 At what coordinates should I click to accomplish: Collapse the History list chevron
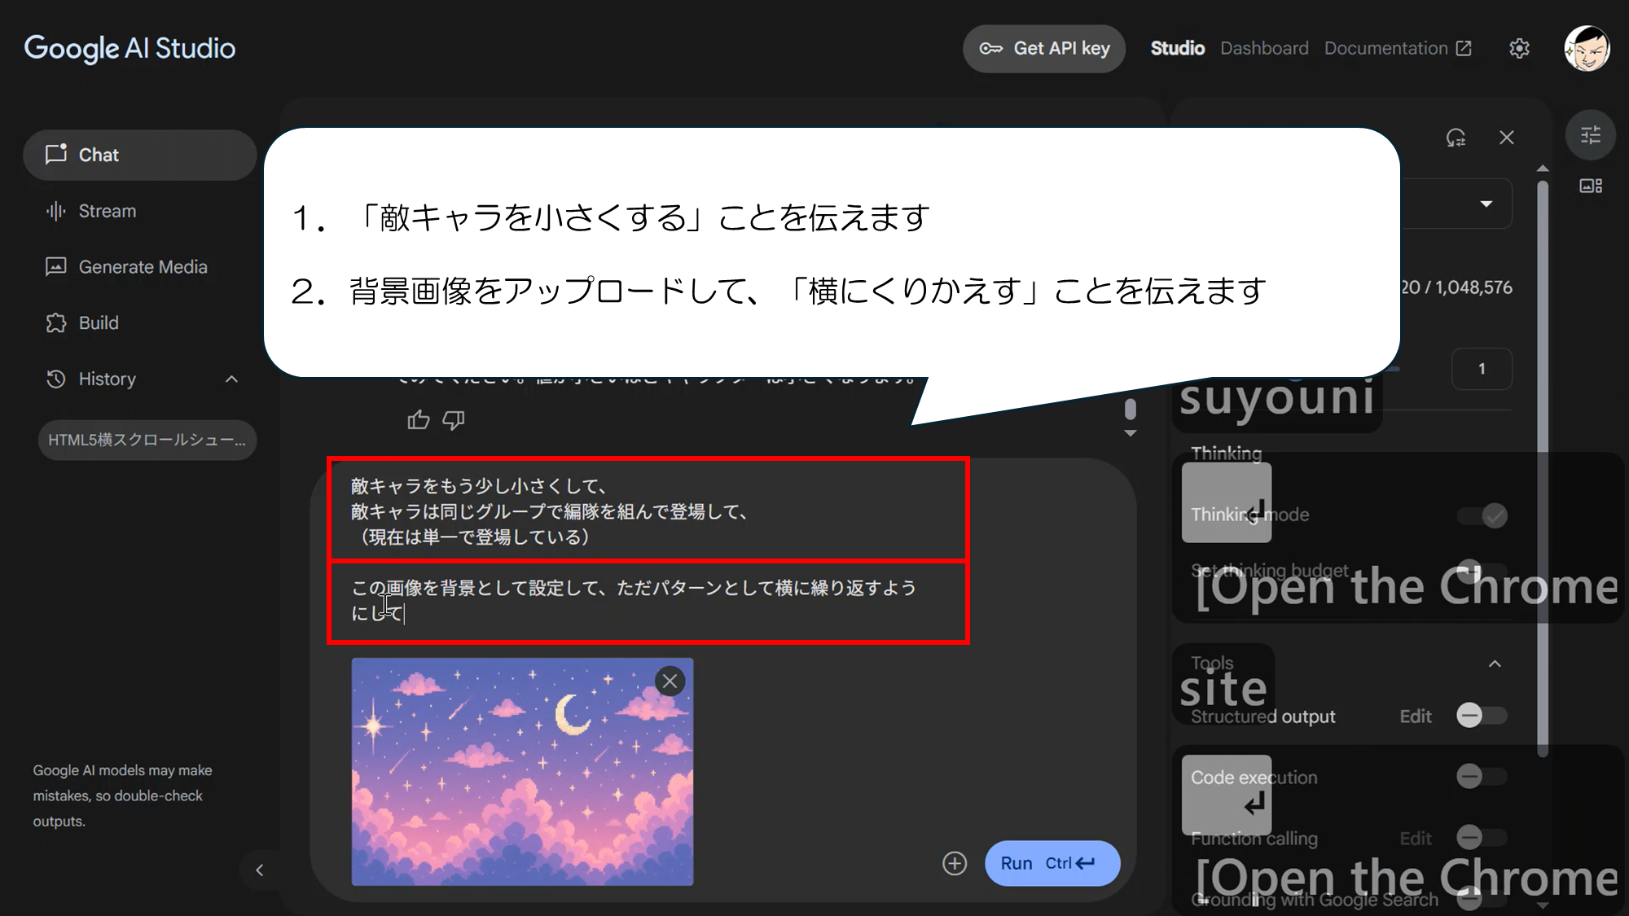[231, 379]
